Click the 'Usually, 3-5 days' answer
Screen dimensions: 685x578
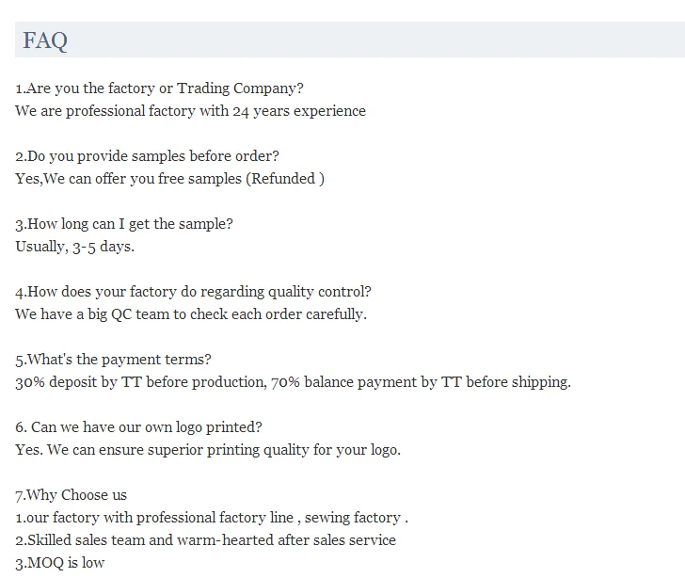(x=74, y=246)
